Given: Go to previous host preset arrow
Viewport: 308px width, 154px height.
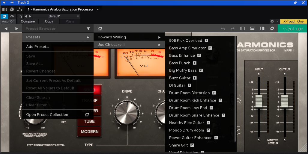Looking at the screenshot, I should coord(25,16).
